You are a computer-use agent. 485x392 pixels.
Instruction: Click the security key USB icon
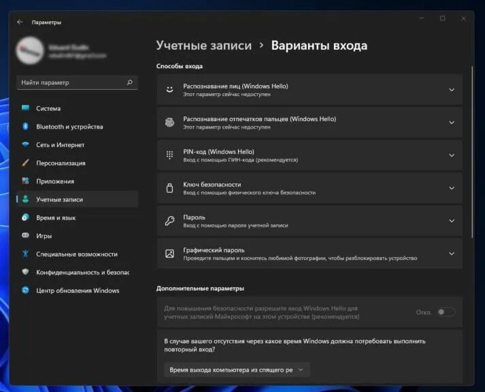pos(169,188)
